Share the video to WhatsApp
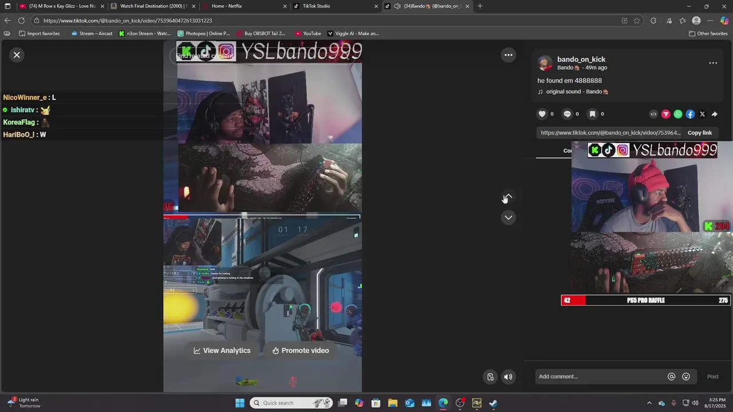 678,114
